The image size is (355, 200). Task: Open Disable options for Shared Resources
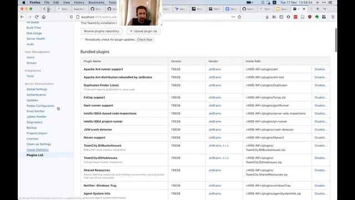[x=321, y=171]
